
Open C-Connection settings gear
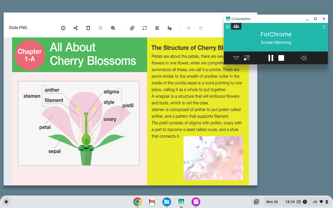point(228,27)
